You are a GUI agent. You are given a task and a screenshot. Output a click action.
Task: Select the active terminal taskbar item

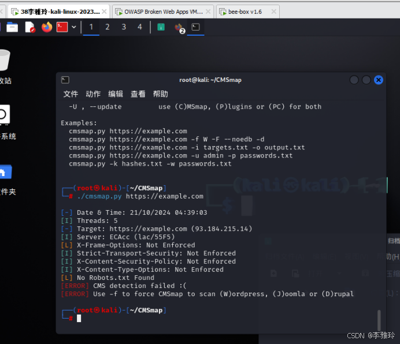pos(195,27)
